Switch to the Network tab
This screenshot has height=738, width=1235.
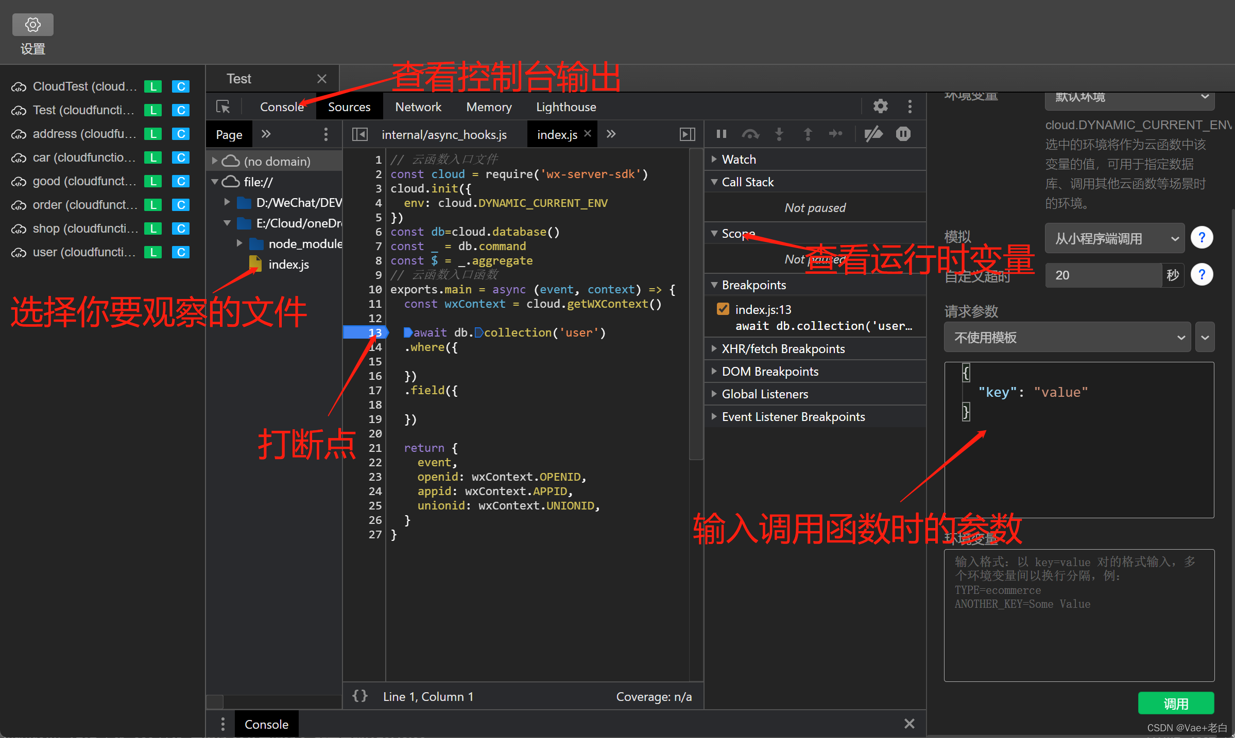pos(418,107)
